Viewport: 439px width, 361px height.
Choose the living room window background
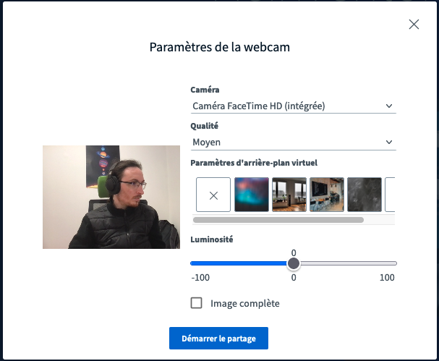pos(289,195)
